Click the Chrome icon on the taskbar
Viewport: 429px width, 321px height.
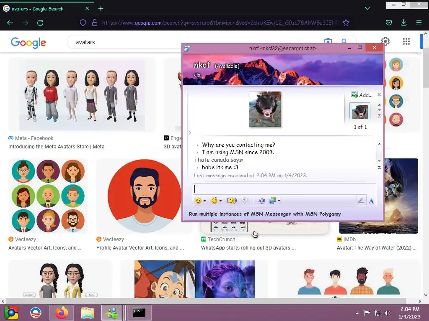click(x=11, y=313)
